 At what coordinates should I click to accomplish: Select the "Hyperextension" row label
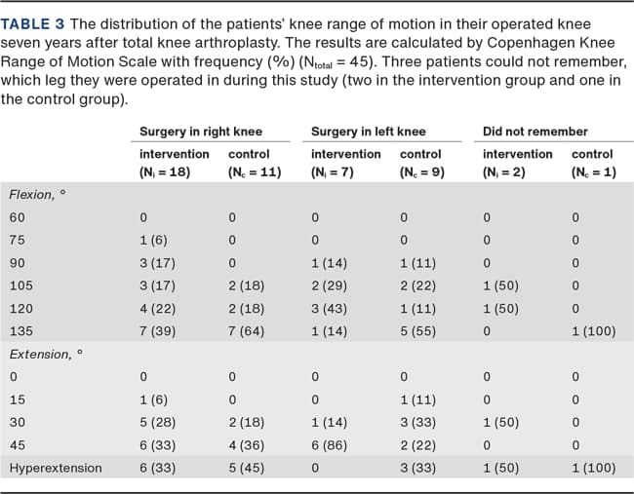click(x=56, y=468)
